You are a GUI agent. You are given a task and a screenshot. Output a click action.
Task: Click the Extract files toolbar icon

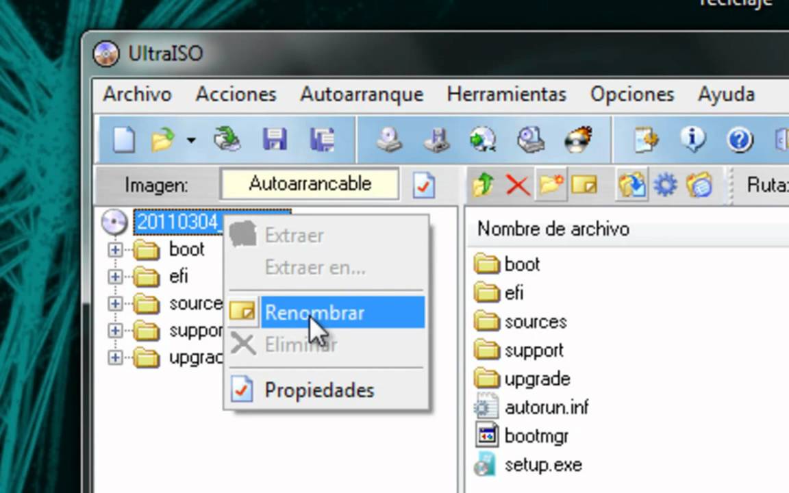point(632,185)
